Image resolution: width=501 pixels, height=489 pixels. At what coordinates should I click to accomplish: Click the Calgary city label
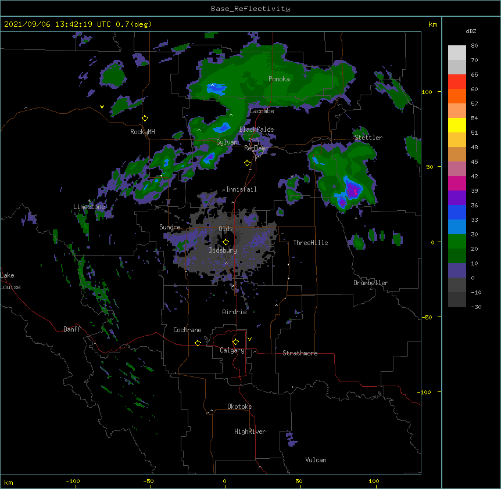(232, 350)
